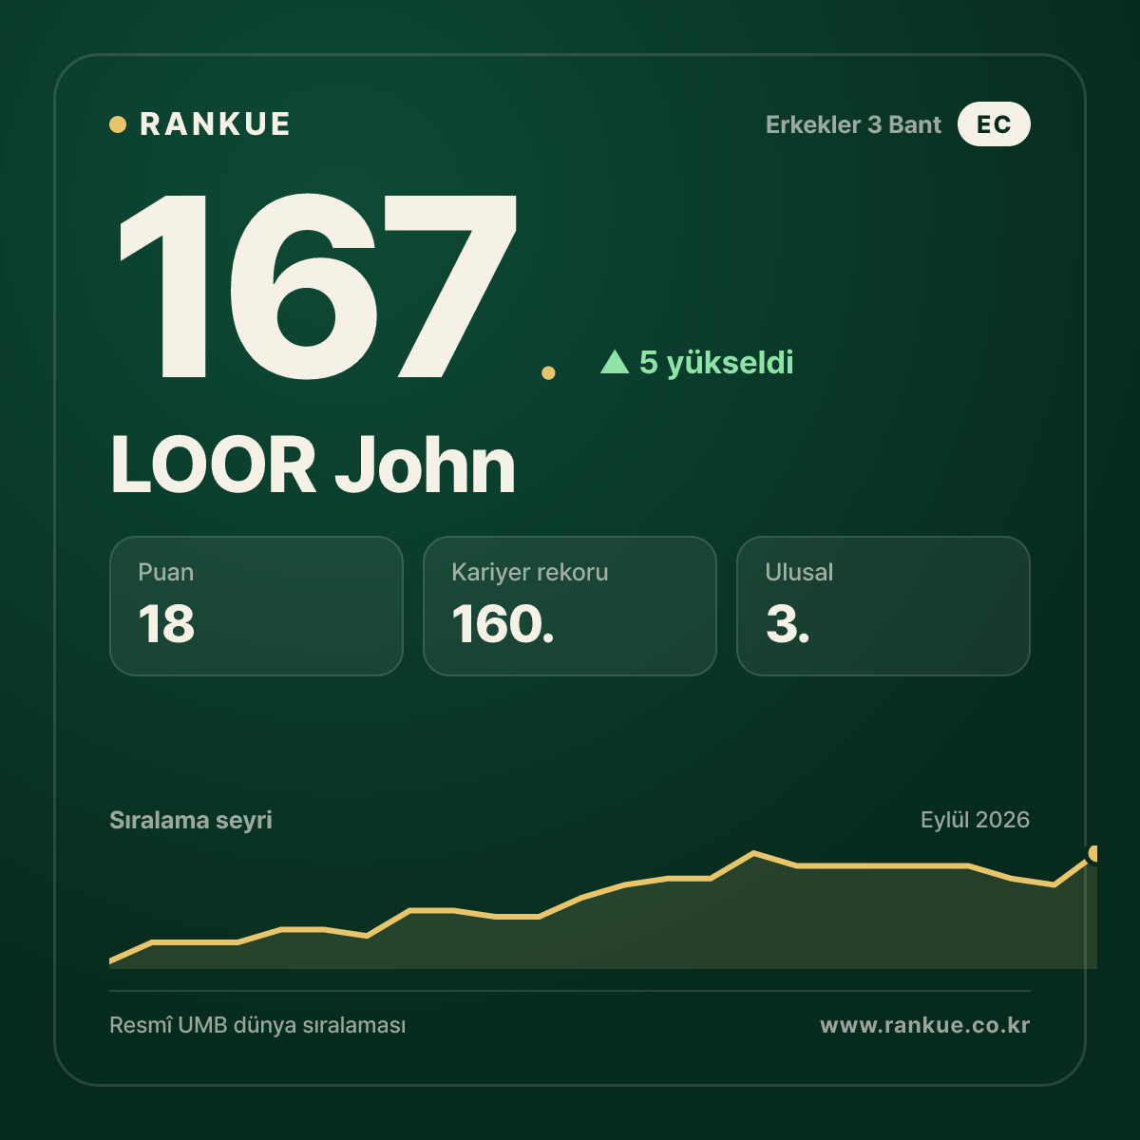Viewport: 1140px width, 1140px height.
Task: Click the player name LOOR John
Action: (313, 465)
